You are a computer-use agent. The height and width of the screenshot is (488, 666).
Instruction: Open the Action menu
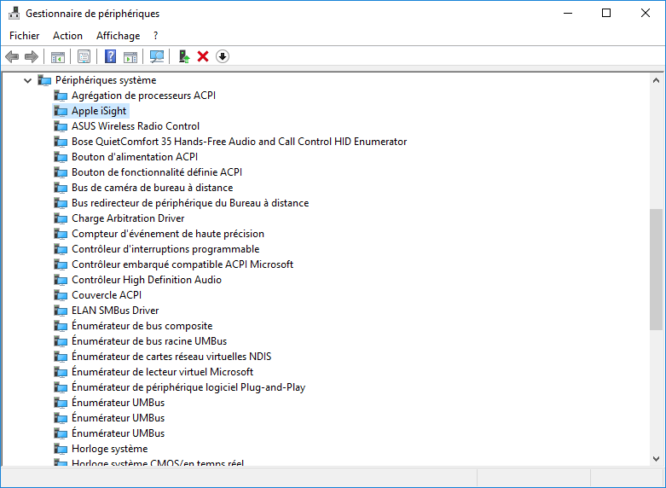(x=67, y=36)
